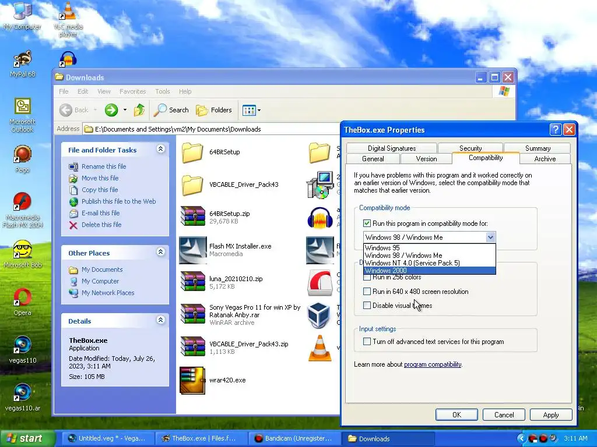The width and height of the screenshot is (597, 447).
Task: Select the VLC cone file icon in Downloads
Action: pyautogui.click(x=319, y=347)
